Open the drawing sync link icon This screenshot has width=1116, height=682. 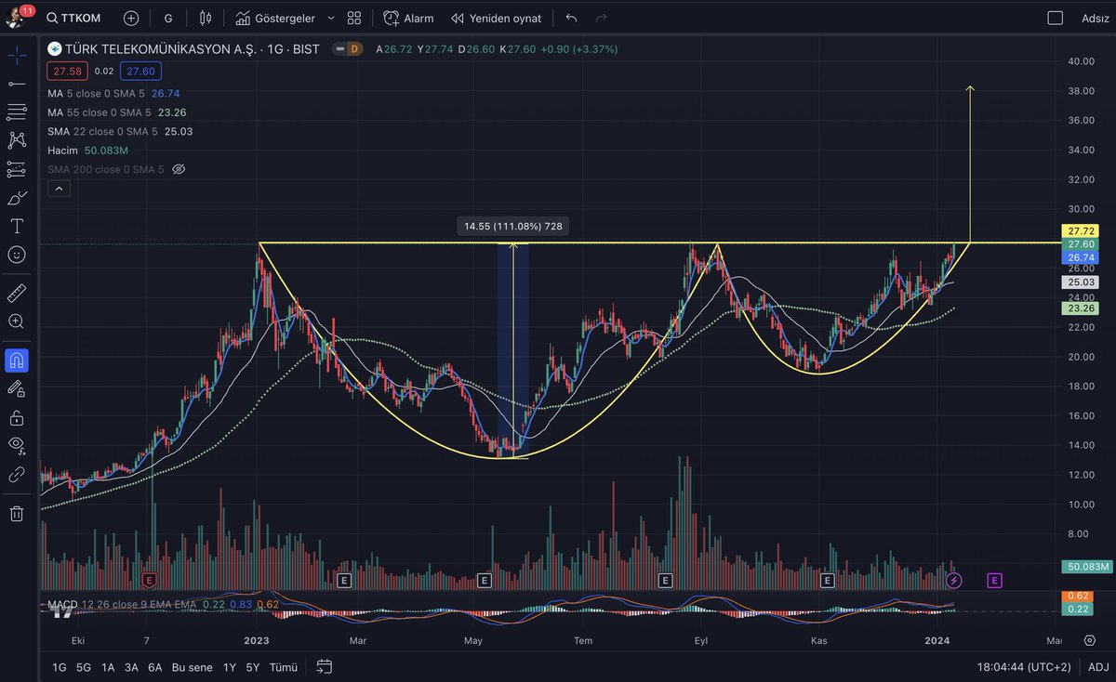coord(17,474)
